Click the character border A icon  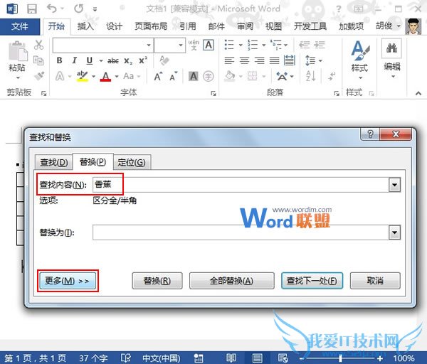point(209,45)
